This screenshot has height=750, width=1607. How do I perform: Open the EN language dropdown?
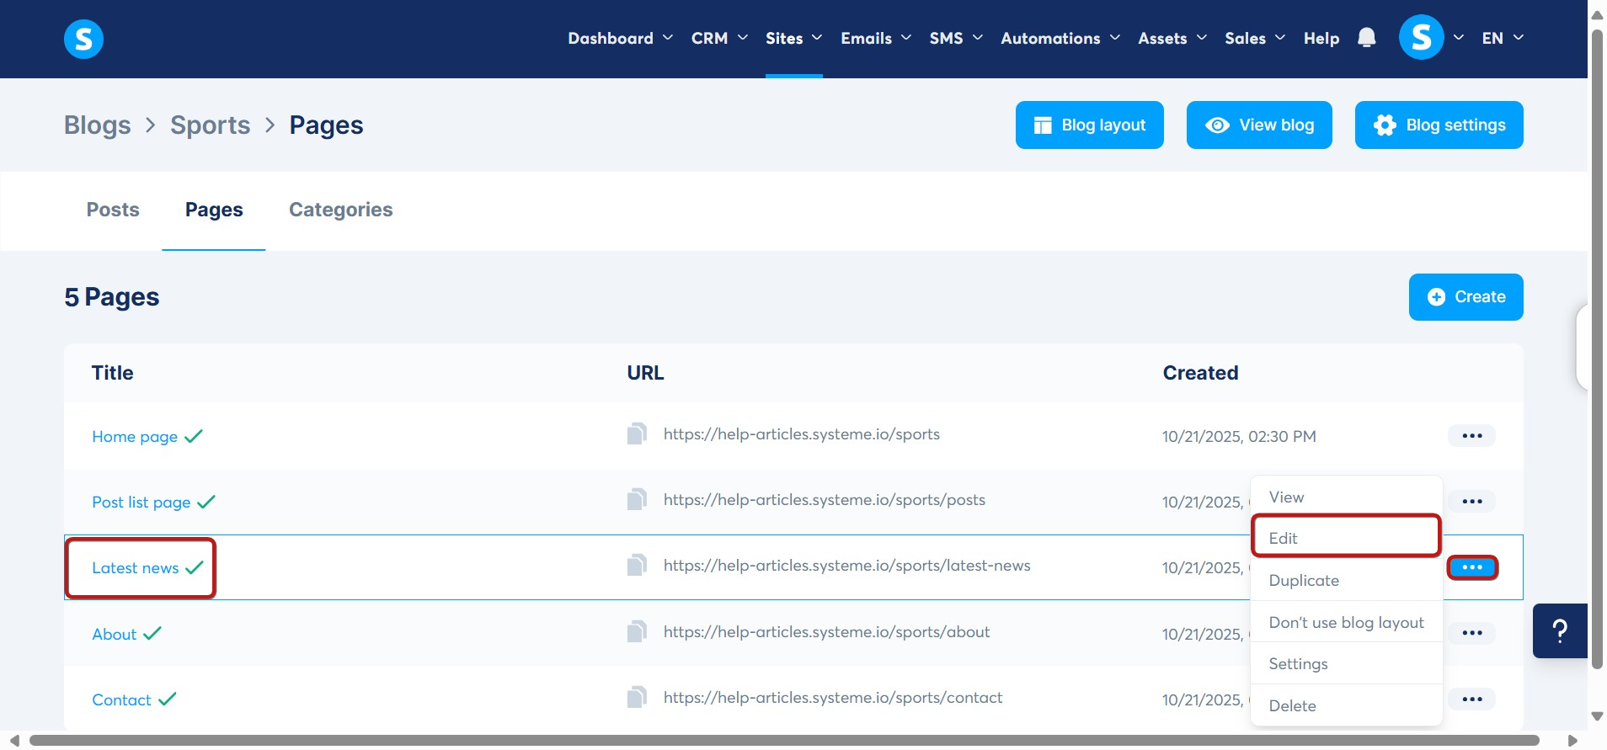[x=1503, y=38]
